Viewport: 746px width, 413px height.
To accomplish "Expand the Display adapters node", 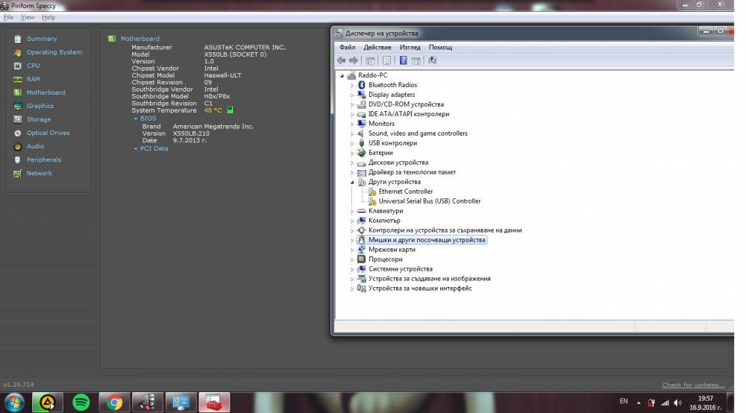I will click(x=352, y=95).
